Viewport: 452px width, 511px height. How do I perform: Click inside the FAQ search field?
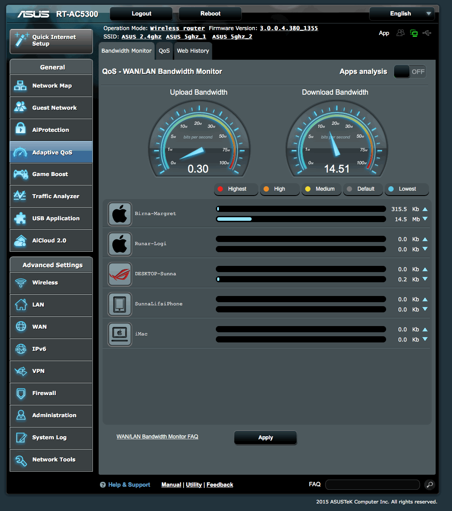[372, 484]
